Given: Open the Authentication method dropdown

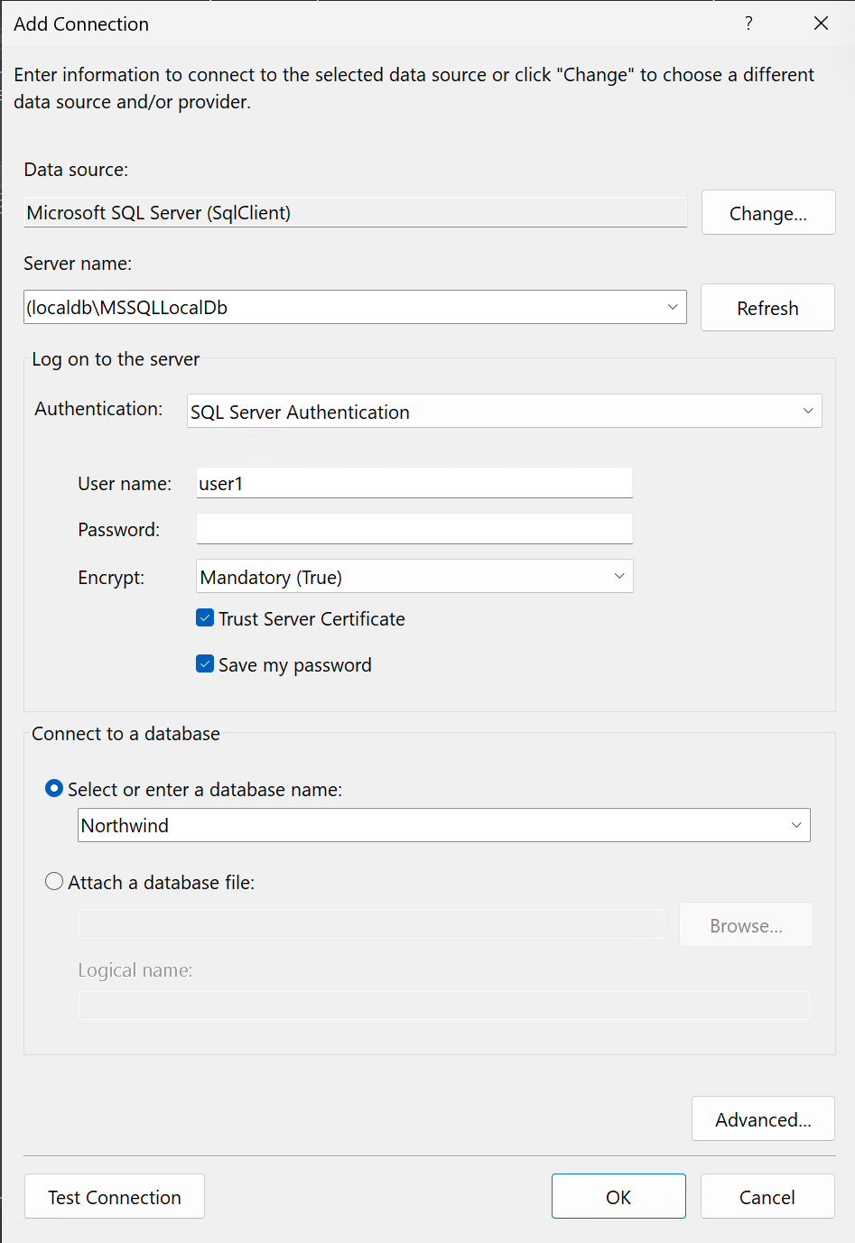Looking at the screenshot, I should pos(808,411).
